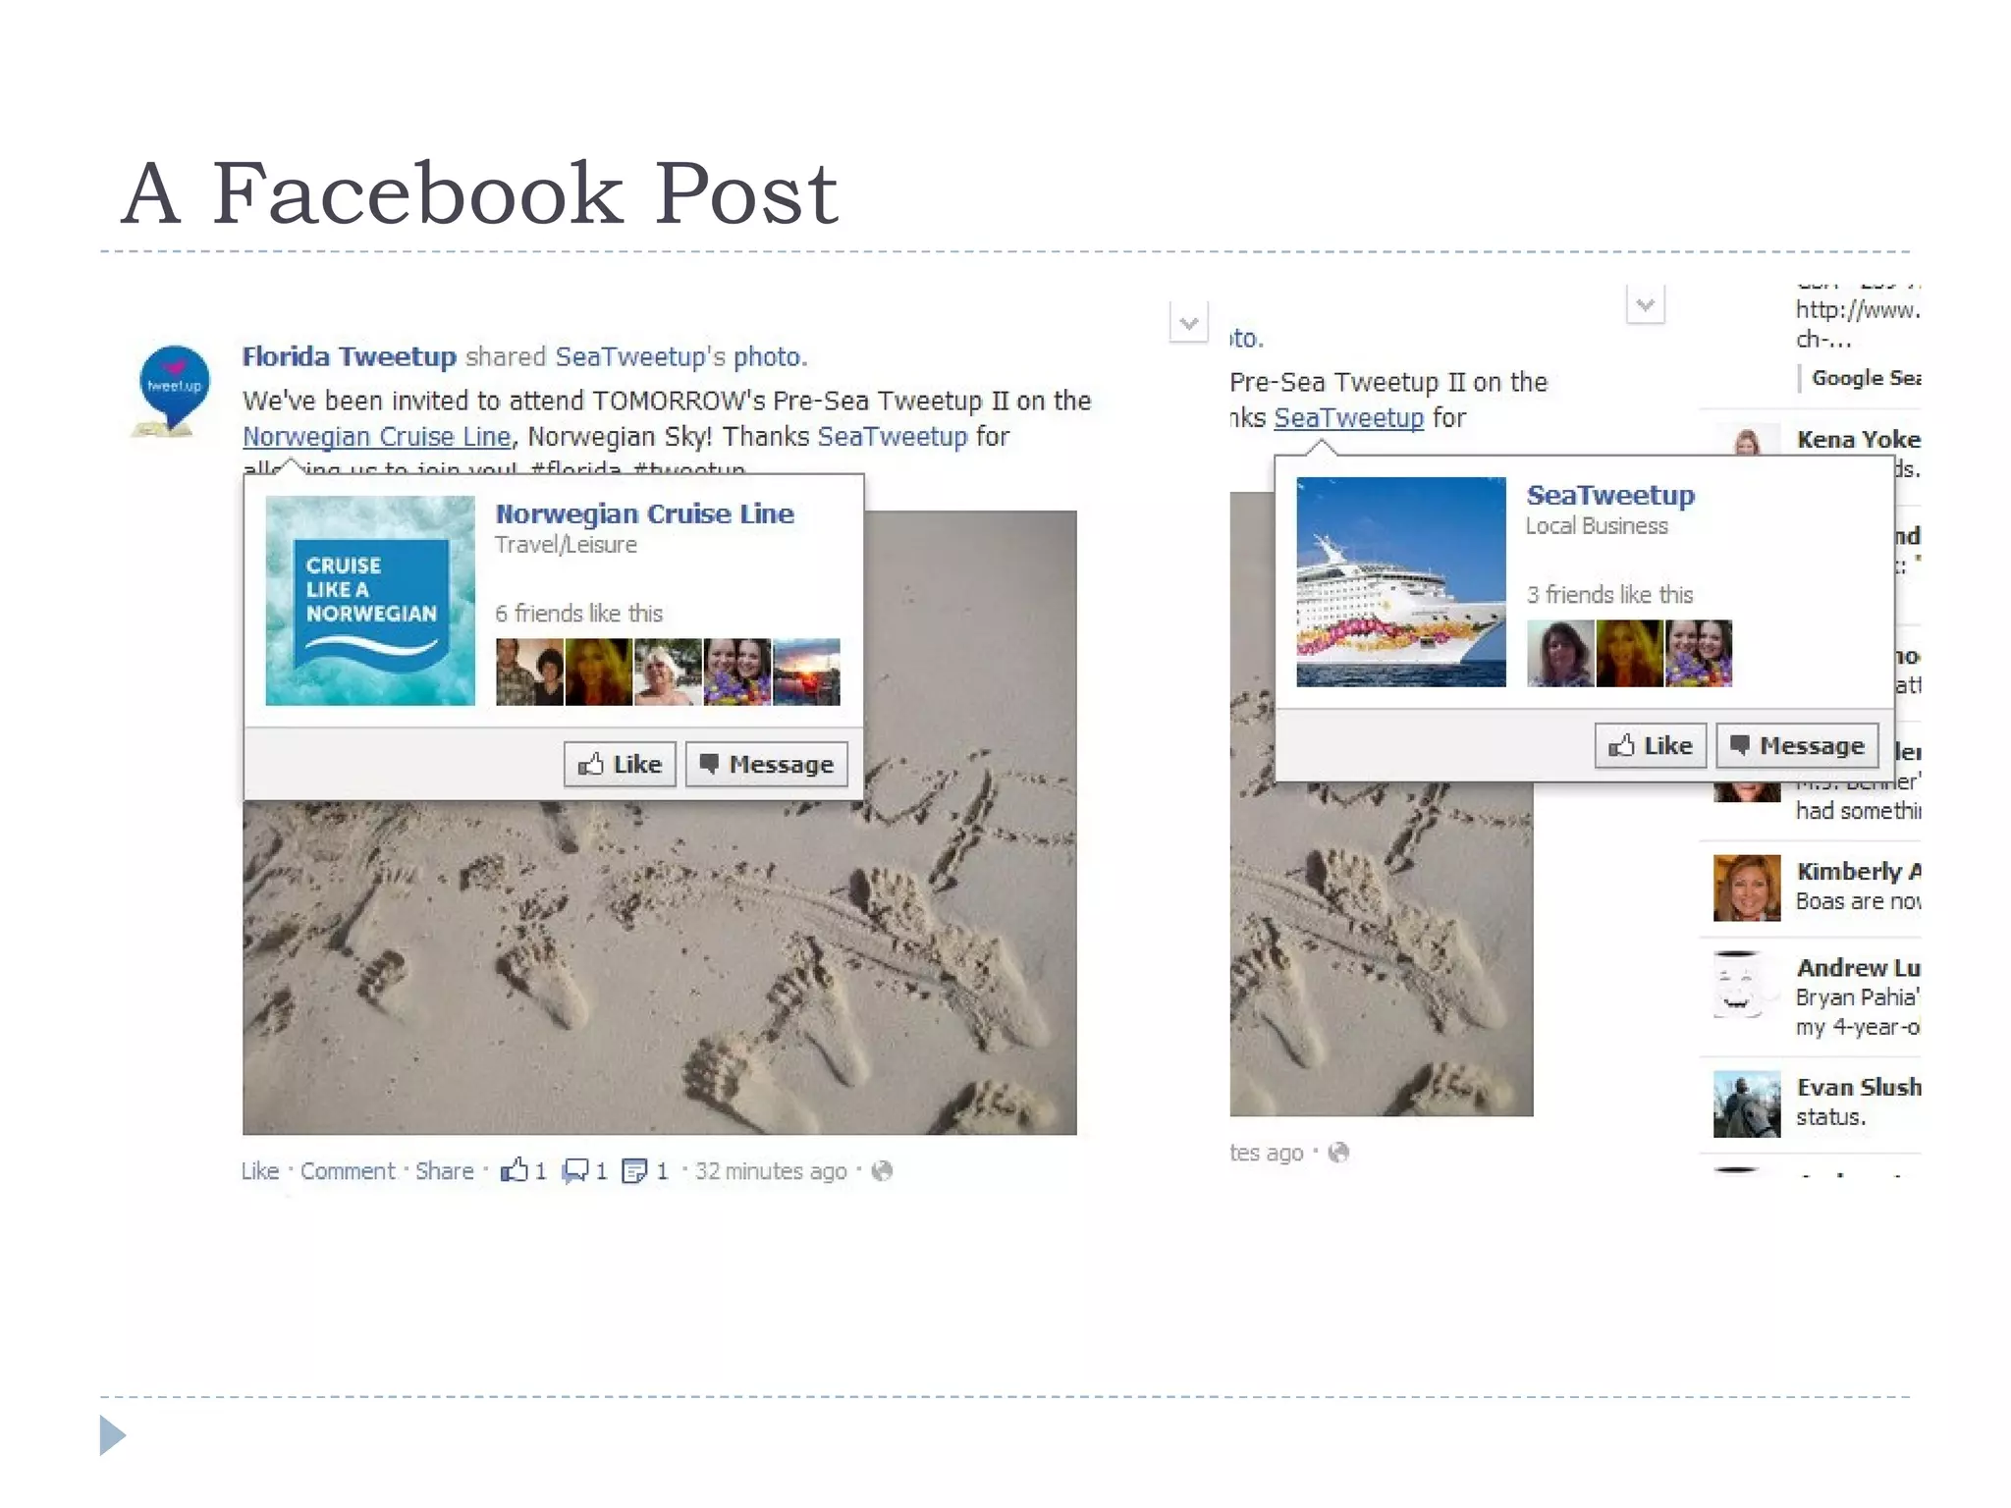Click the comments count speech bubble icon

(x=575, y=1170)
